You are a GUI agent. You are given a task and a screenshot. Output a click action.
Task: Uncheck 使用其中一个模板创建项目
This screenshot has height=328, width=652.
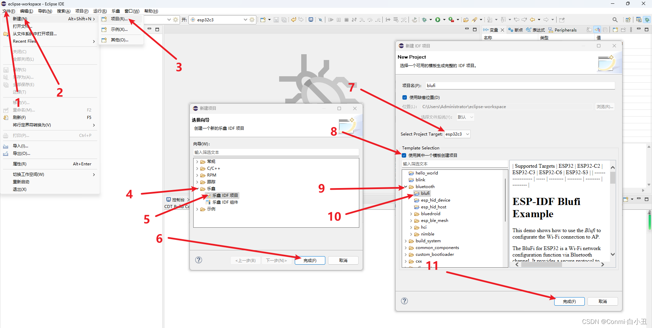[404, 155]
